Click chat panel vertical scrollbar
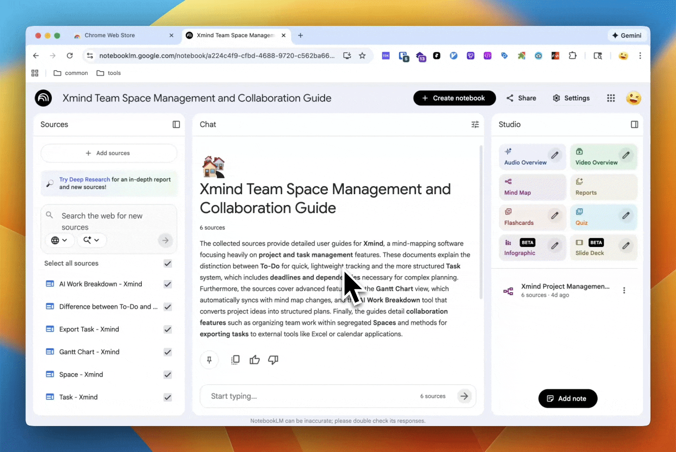The height and width of the screenshot is (452, 676). point(481,222)
